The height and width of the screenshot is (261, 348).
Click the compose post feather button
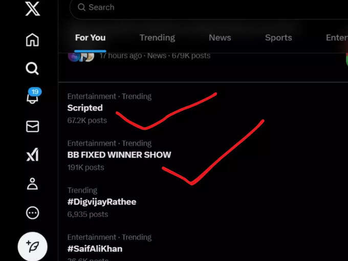point(32,247)
